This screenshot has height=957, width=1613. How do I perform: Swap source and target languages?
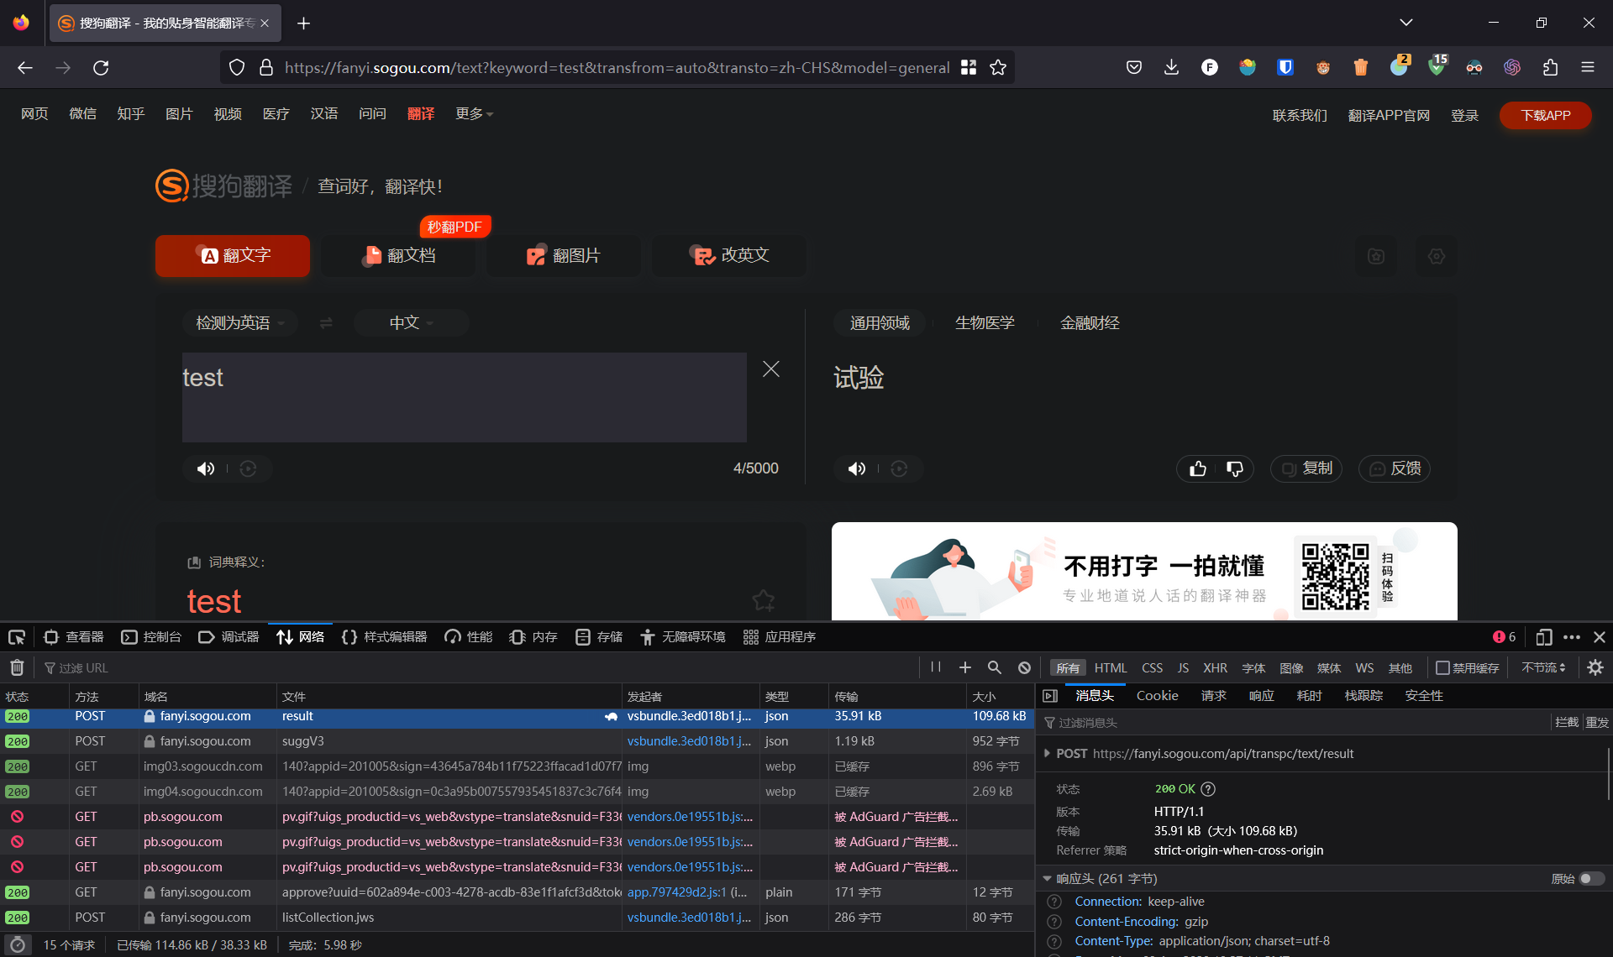pos(326,323)
